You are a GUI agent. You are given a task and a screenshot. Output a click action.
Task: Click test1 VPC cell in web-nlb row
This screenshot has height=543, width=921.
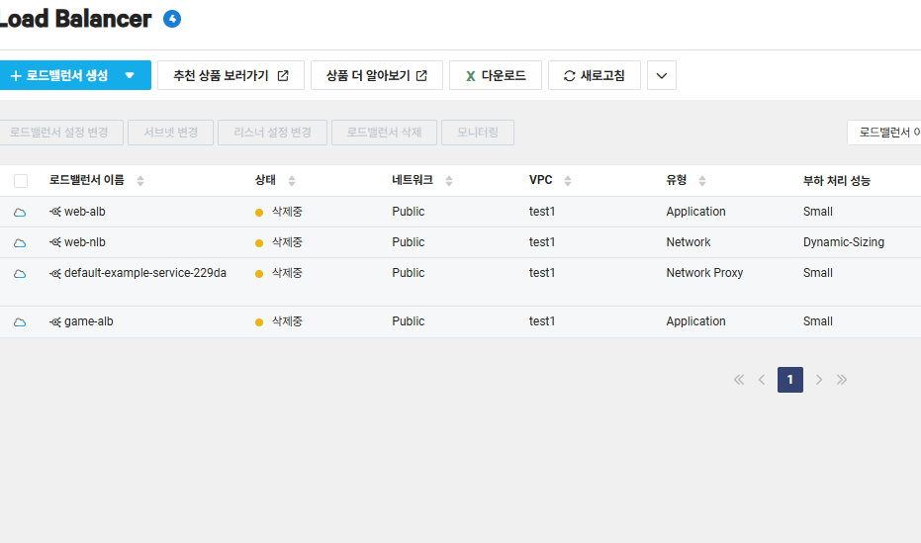click(541, 242)
